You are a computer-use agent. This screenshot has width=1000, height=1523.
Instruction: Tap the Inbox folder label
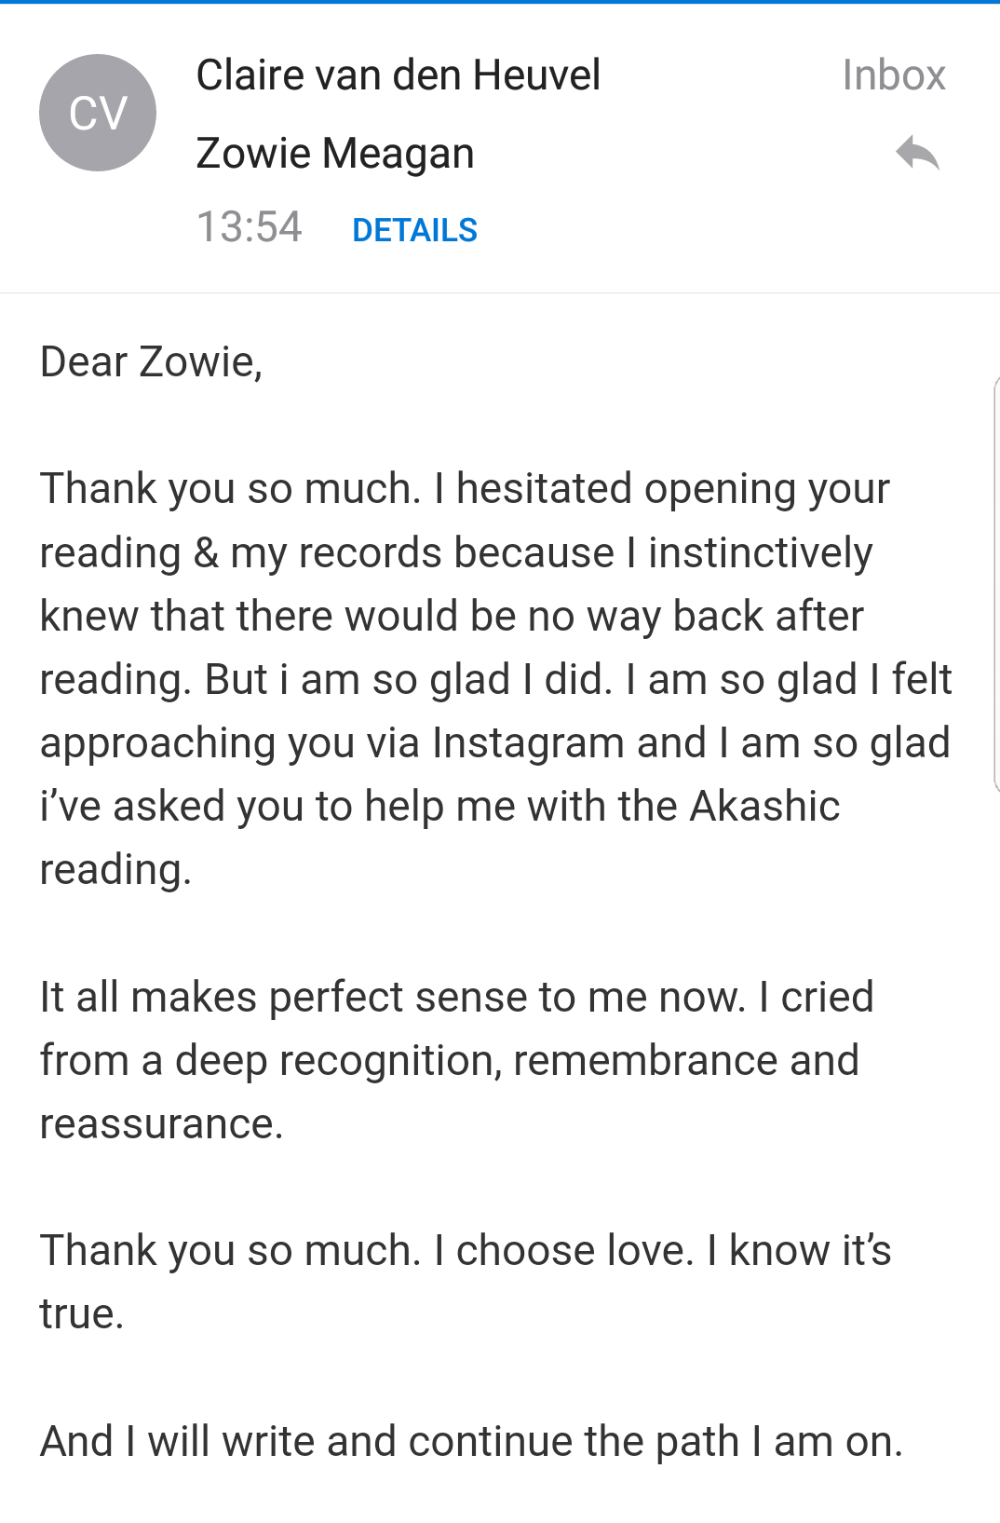click(x=893, y=75)
